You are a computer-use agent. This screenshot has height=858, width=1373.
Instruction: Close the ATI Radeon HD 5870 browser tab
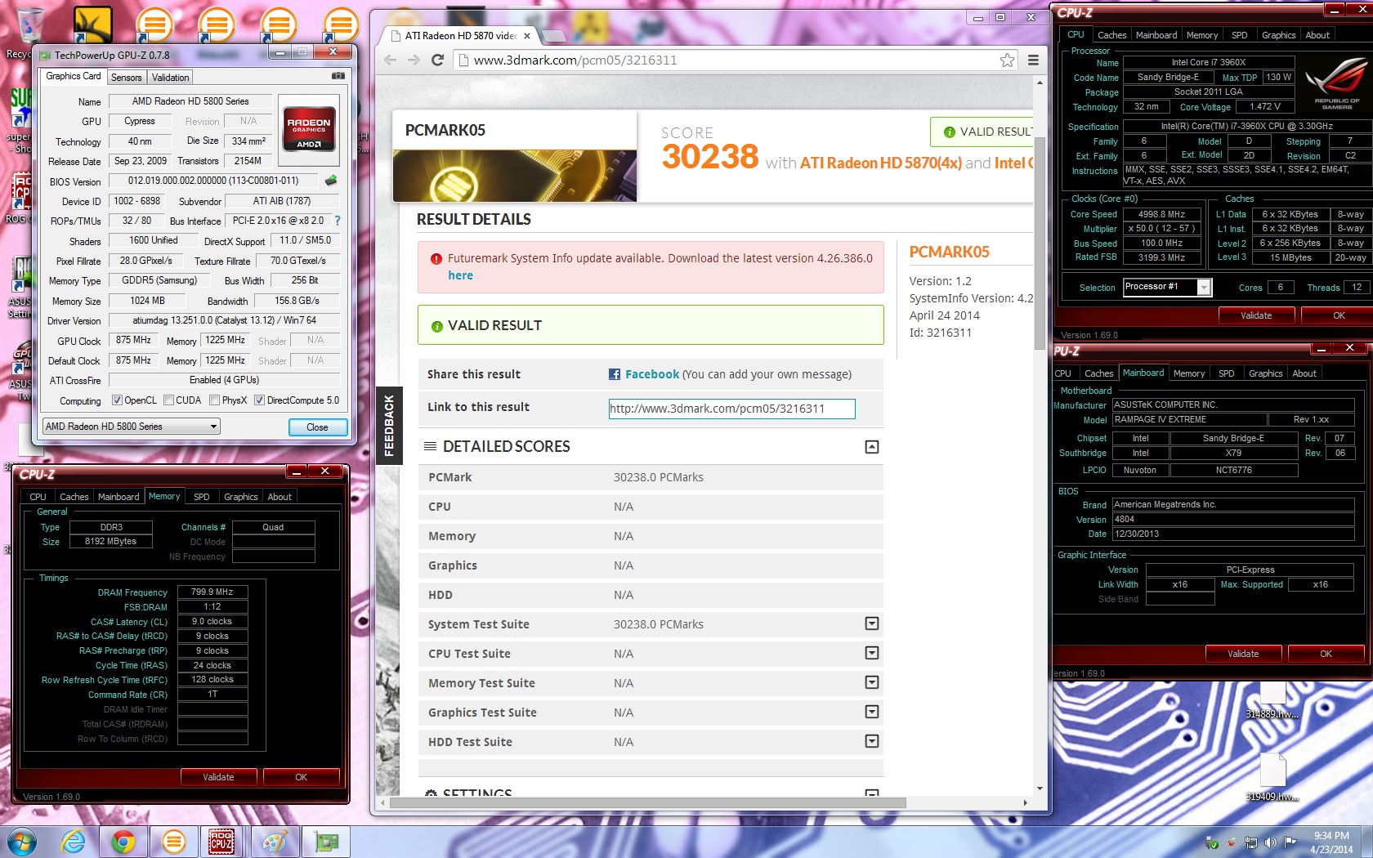[527, 36]
